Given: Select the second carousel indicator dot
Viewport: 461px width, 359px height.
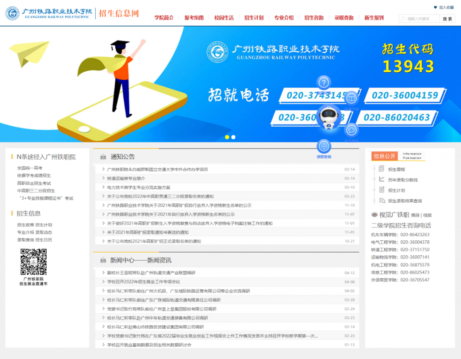Looking at the screenshot, I should coord(233,137).
